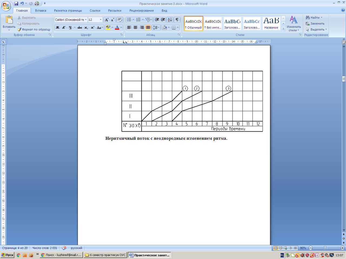346x259 pixels.
Task: Decrease font size with the shrink font icon
Action: [x=112, y=20]
